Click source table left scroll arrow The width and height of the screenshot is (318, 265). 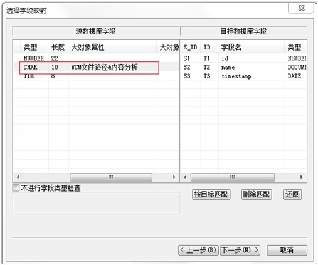pyautogui.click(x=18, y=177)
